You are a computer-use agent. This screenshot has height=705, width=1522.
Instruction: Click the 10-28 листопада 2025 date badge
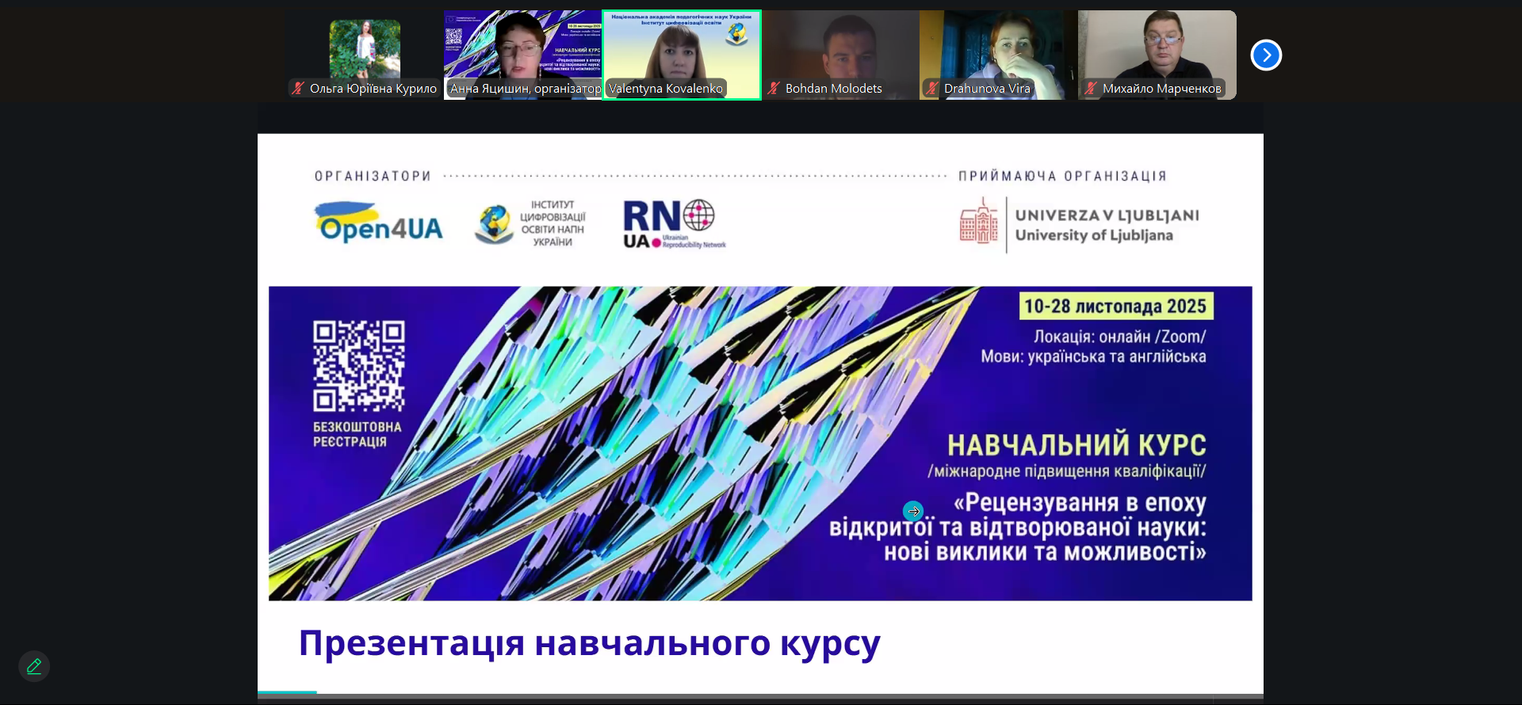[x=1115, y=307]
